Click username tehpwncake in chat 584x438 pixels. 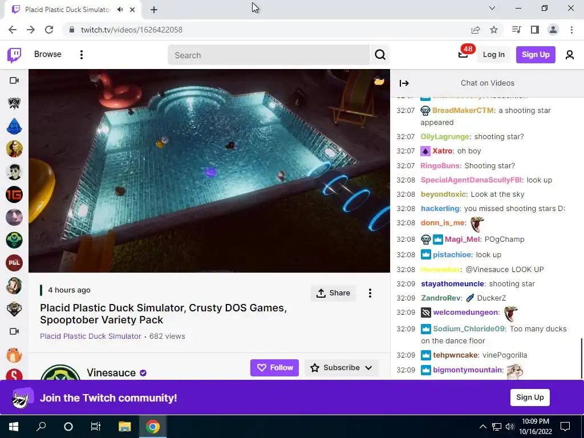[455, 355]
